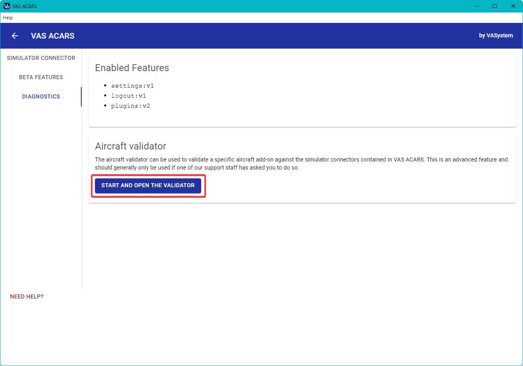Select the plugins:v2 feature entry
523x366 pixels.
(x=130, y=106)
